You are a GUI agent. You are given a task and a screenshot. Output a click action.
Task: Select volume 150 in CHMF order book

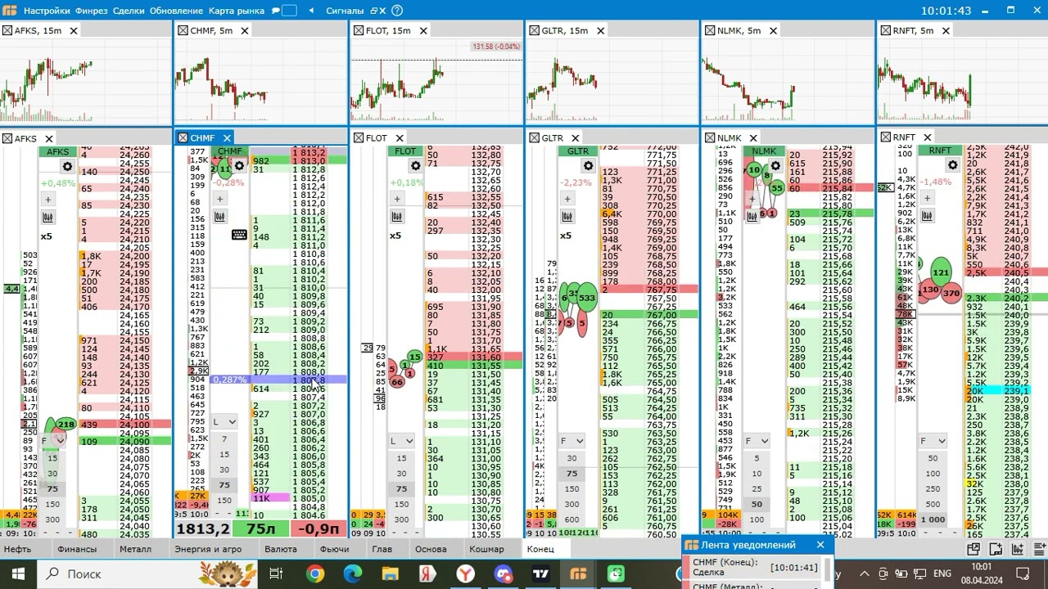point(224,500)
